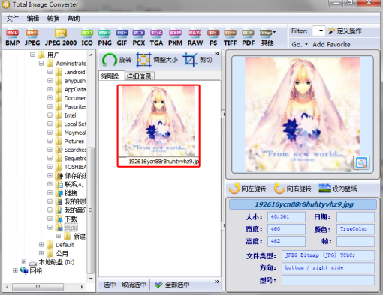
Task: Pick the GIF format icon
Action: (122, 37)
